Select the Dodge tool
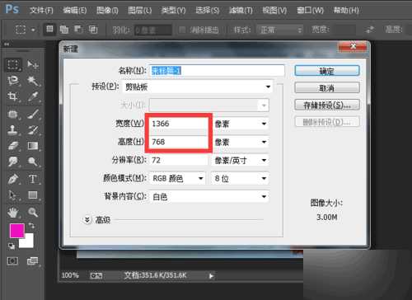 33,162
